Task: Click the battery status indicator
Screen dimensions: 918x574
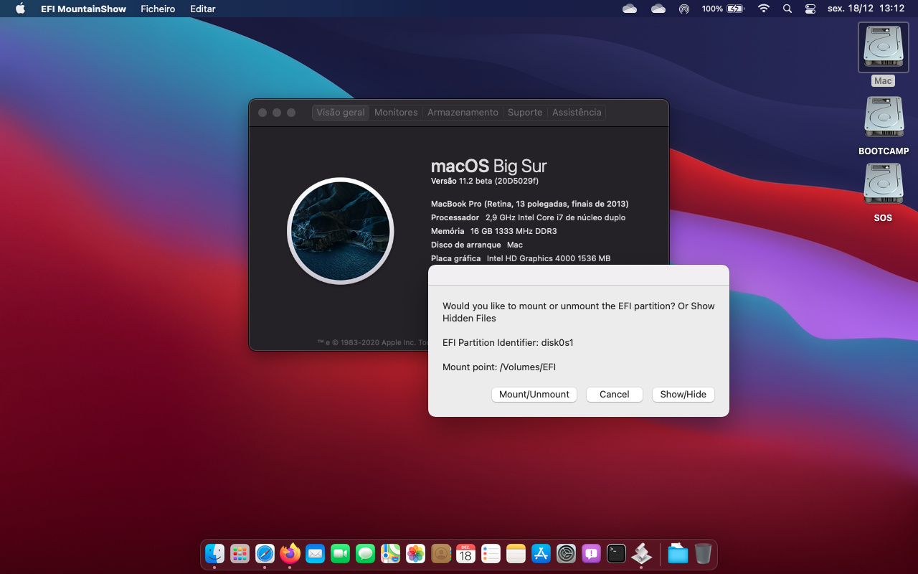Action: [x=723, y=9]
